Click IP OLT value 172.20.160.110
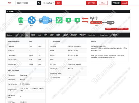This screenshot has width=139, height=103. coord(73,51)
